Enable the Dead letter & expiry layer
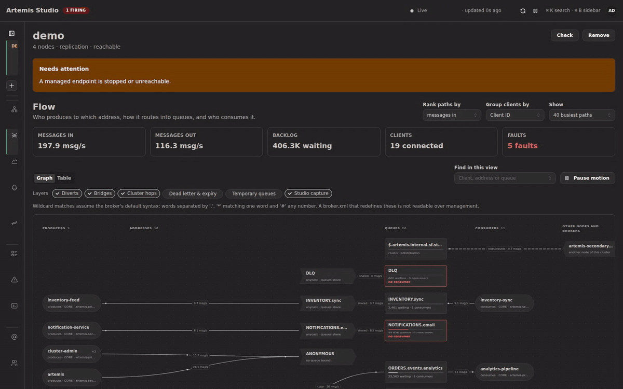 tap(193, 193)
